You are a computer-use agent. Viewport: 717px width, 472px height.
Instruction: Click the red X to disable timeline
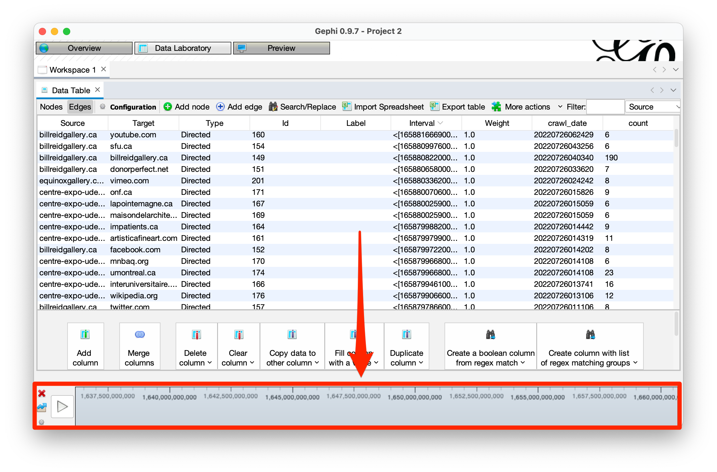42,393
